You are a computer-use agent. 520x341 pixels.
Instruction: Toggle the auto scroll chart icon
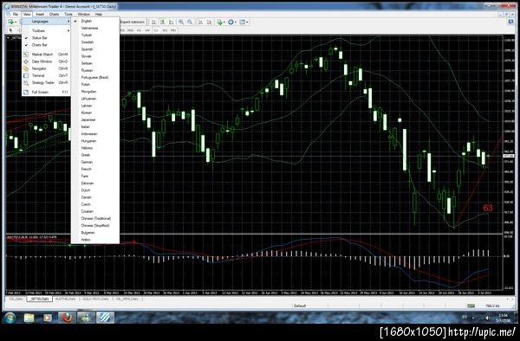[201, 22]
